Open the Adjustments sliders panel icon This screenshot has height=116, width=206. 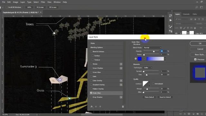tap(171, 31)
